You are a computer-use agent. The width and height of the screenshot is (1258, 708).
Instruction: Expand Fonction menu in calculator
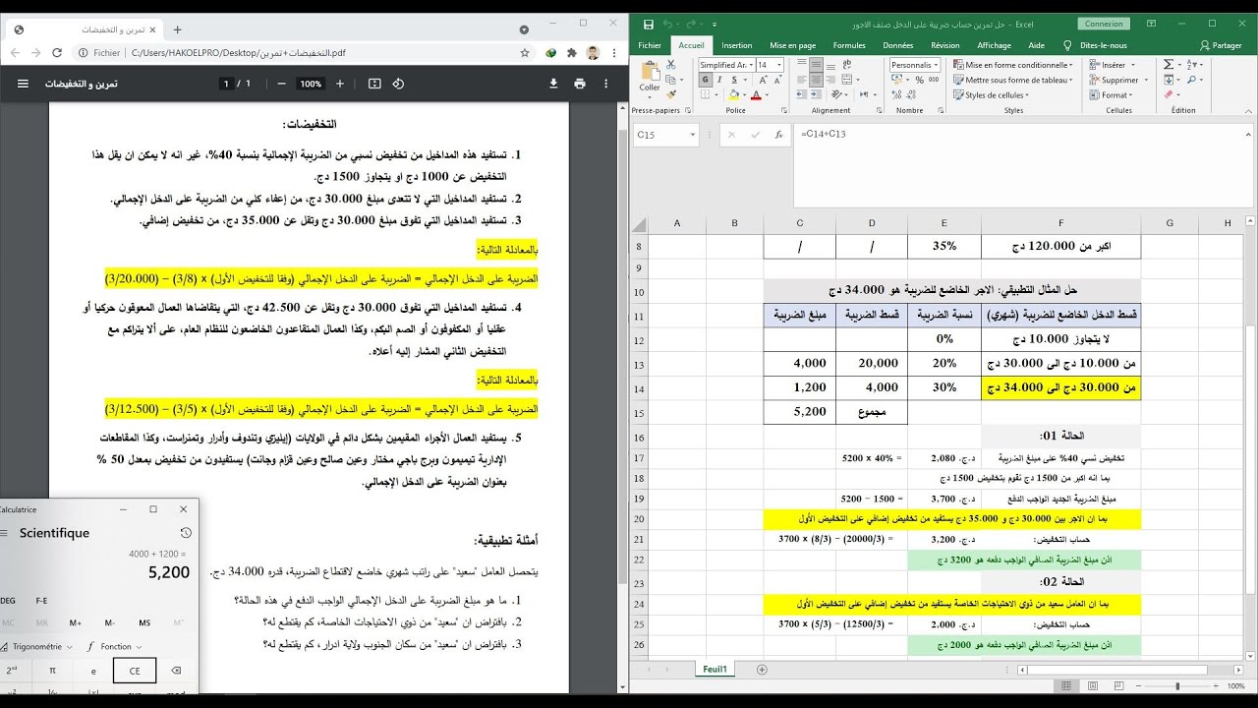[115, 646]
